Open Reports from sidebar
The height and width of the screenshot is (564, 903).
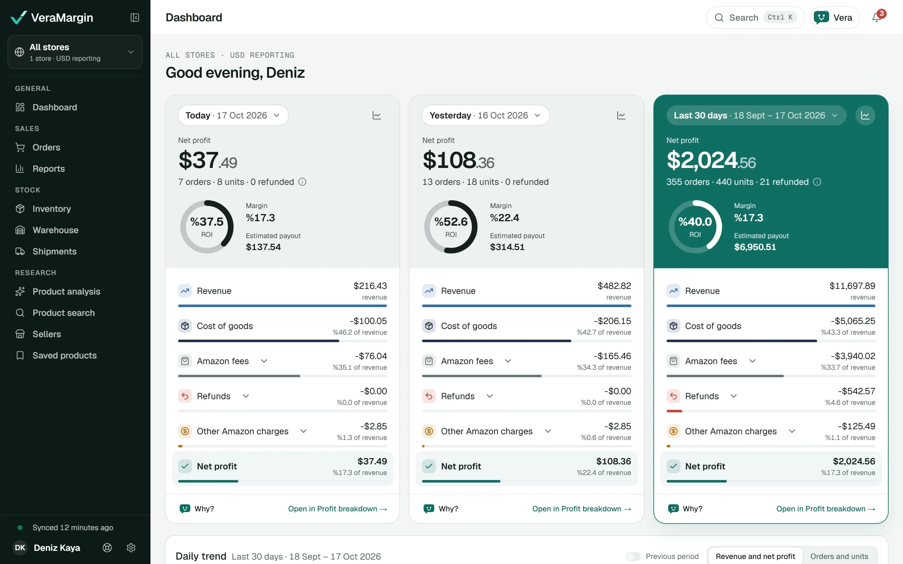(75, 169)
